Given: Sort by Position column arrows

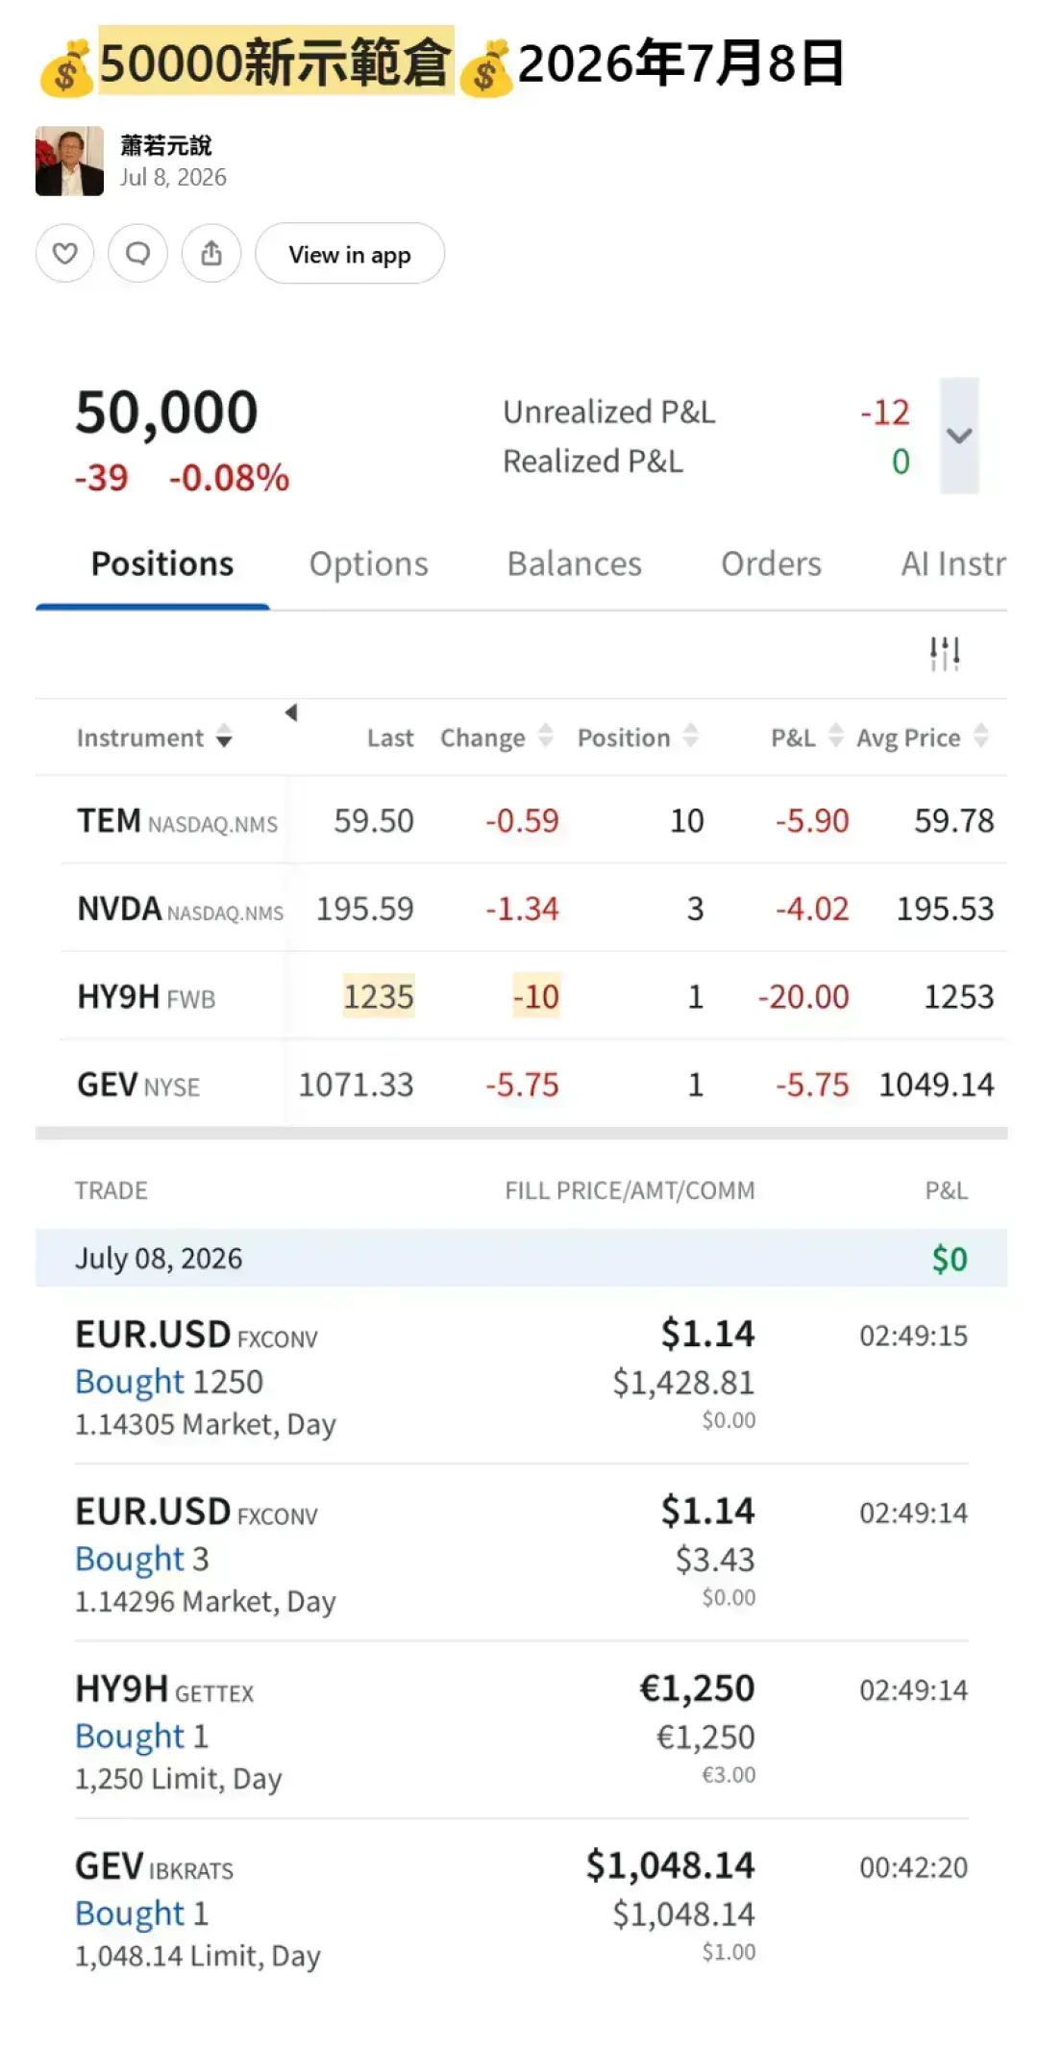Looking at the screenshot, I should point(690,737).
